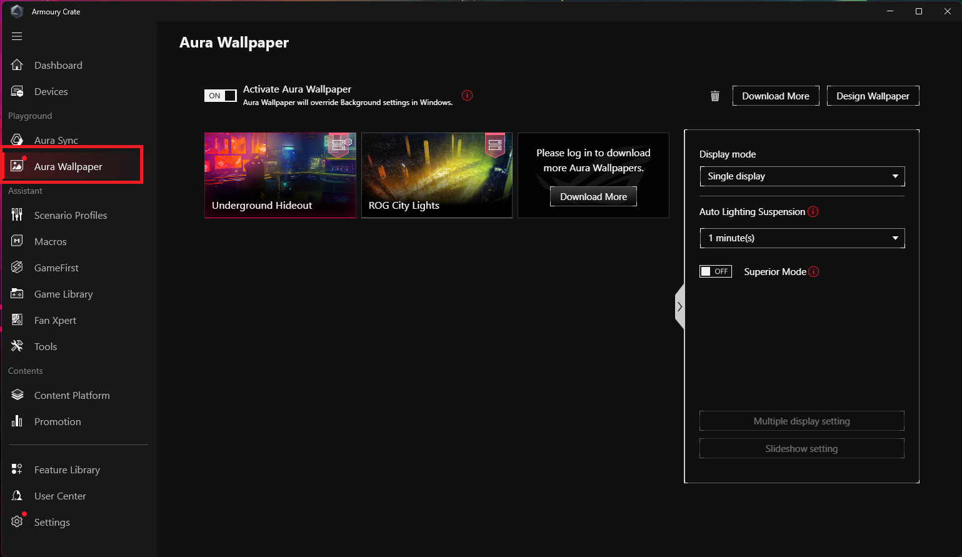Image resolution: width=962 pixels, height=557 pixels.
Task: Maximize the Armoury Crate window
Action: tap(919, 11)
